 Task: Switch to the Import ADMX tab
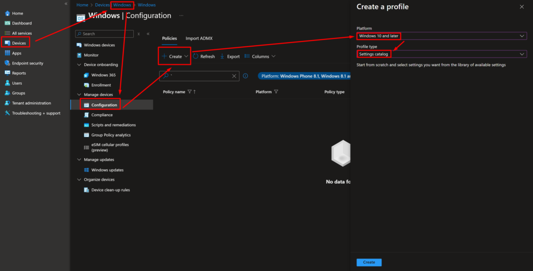point(199,38)
